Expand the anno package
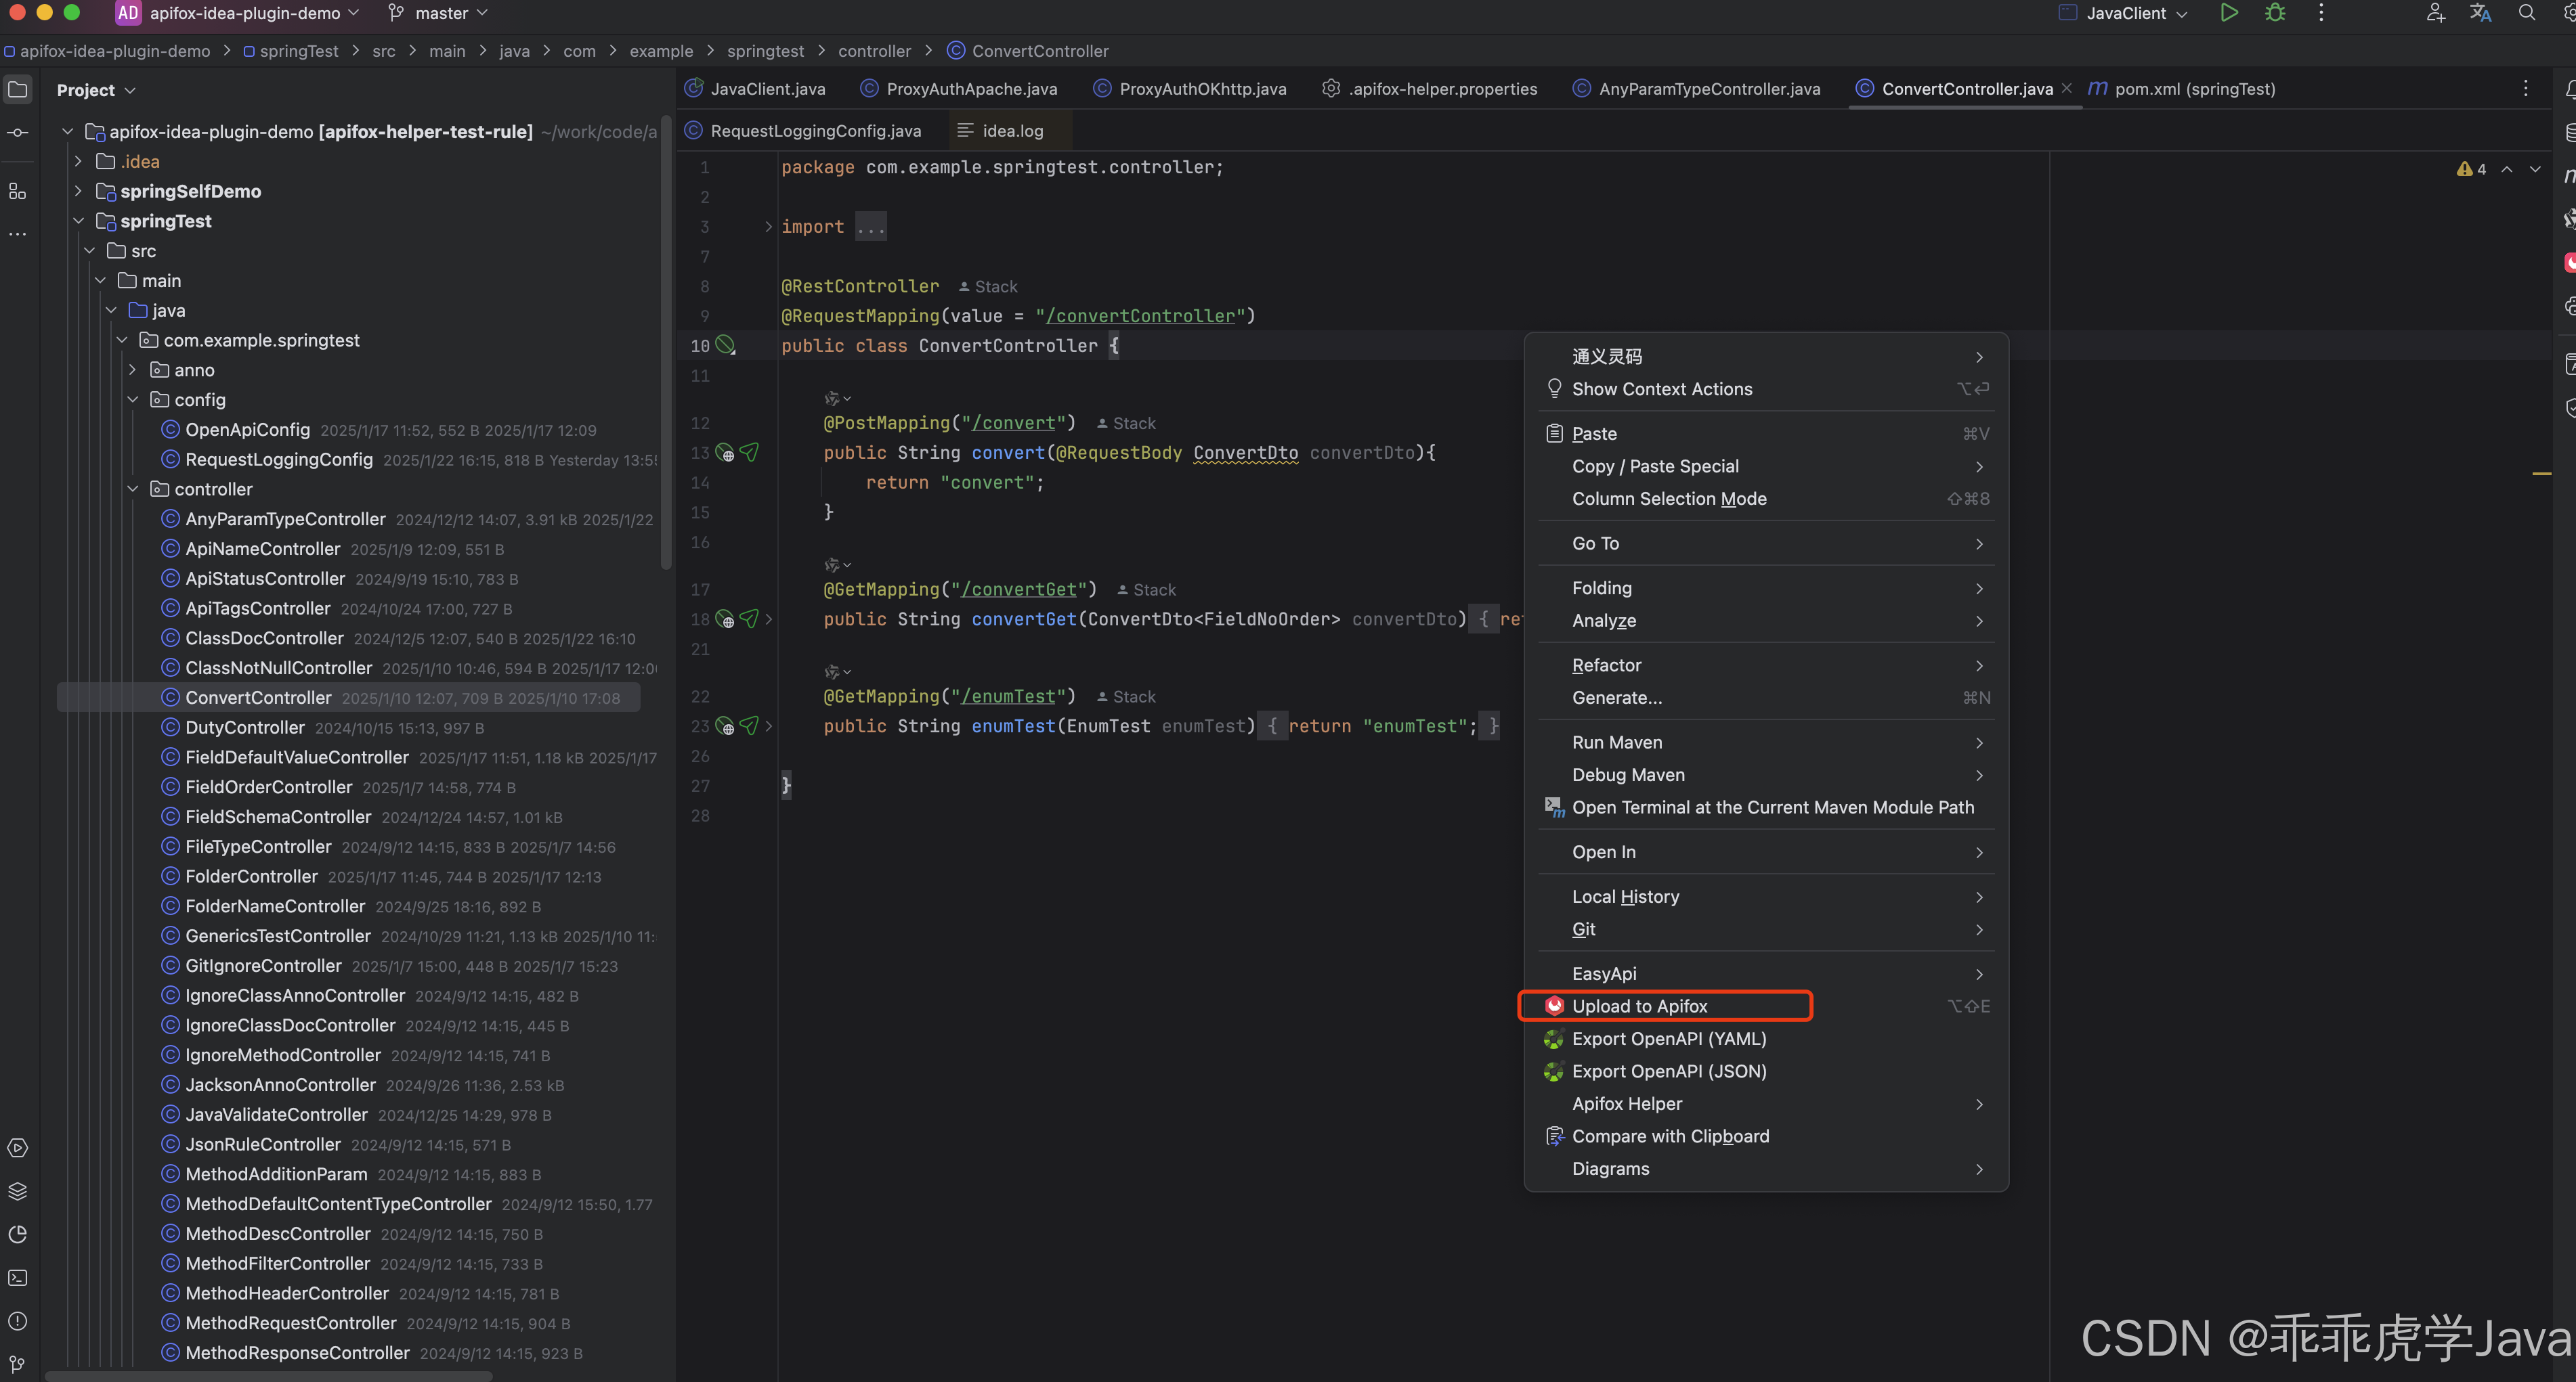 pos(133,370)
